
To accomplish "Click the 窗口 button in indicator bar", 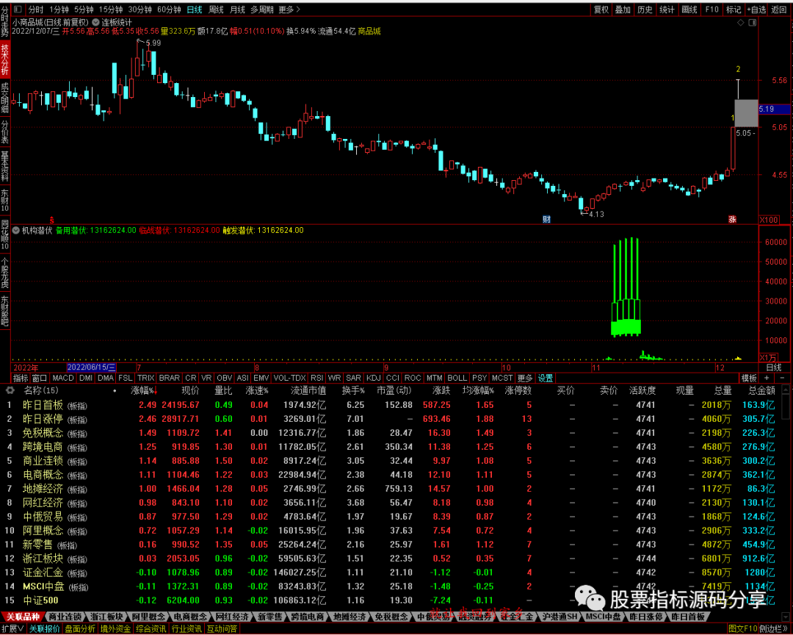I will pos(40,379).
